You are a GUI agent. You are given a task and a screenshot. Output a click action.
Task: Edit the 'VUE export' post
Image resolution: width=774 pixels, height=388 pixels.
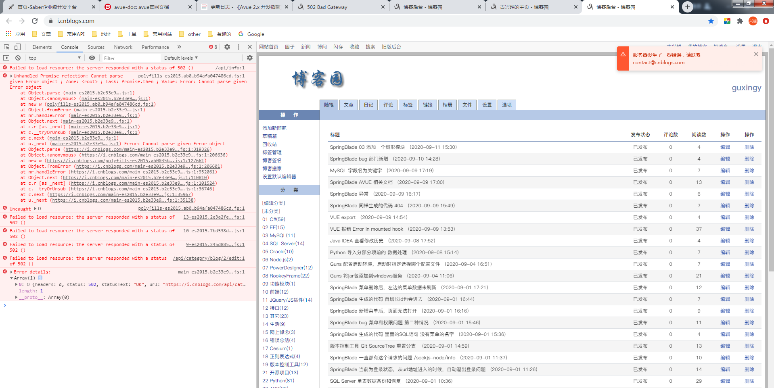725,217
